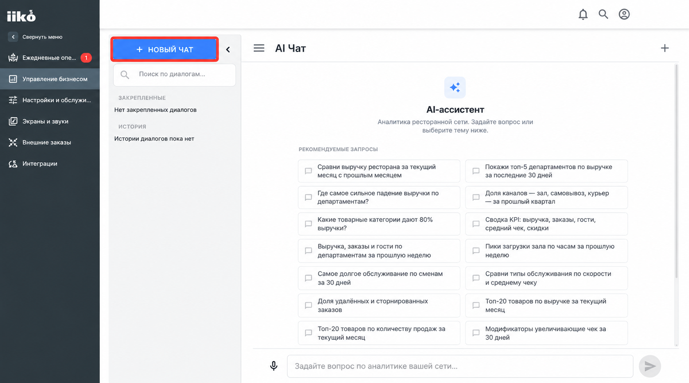The height and width of the screenshot is (383, 689).
Task: Choose Сравни типы обслуживания по скорости
Action: click(x=546, y=278)
